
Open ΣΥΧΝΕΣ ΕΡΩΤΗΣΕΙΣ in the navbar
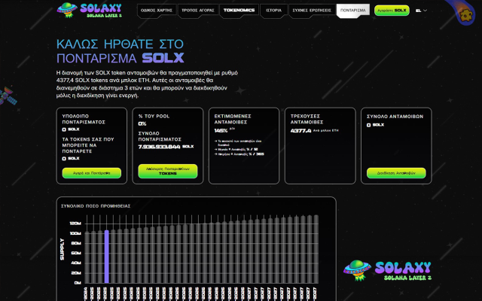(313, 11)
